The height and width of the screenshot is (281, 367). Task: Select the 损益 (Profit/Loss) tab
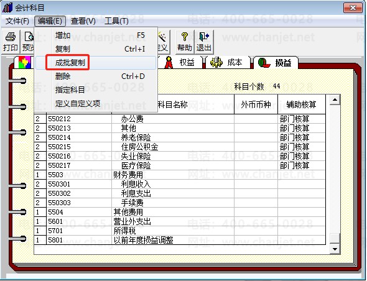[276, 63]
